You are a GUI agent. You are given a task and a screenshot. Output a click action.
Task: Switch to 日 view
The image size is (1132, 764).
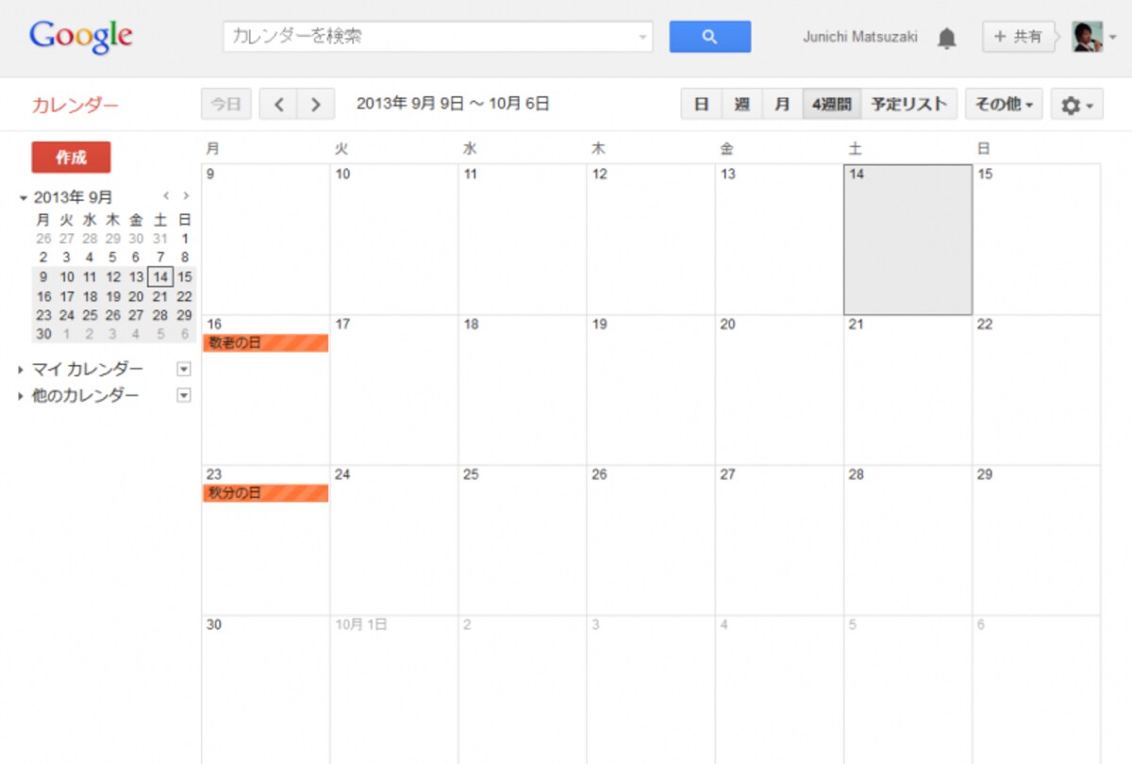coord(701,105)
